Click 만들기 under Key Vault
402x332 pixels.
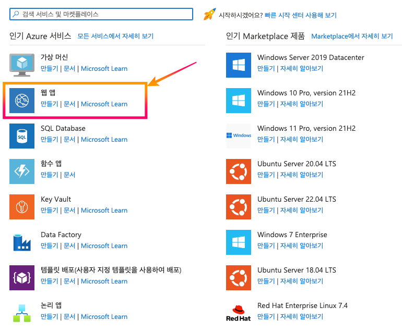point(50,211)
